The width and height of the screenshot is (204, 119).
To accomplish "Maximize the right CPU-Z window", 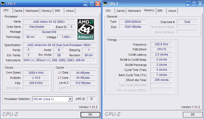I will point(194,4).
